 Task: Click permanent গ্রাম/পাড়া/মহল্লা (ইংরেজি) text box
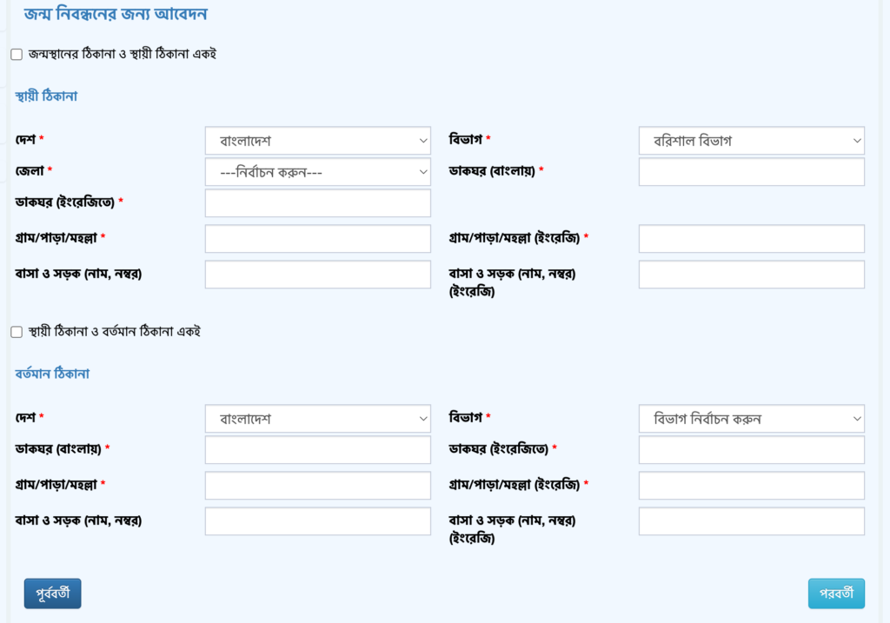pos(751,239)
